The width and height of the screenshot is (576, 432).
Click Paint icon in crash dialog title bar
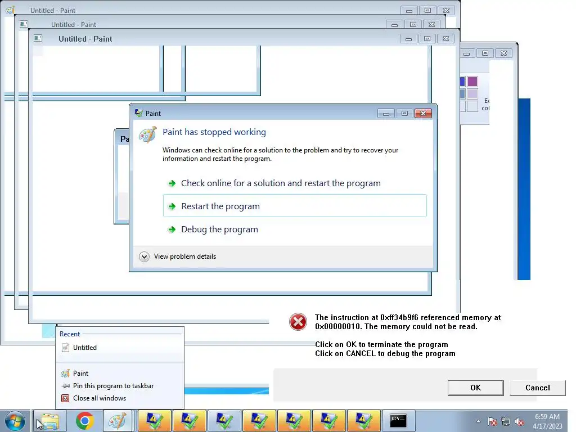click(138, 113)
